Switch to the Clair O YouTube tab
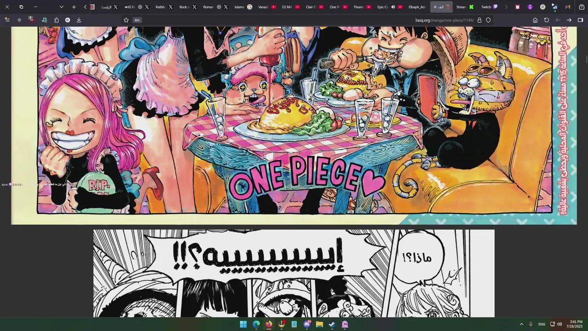The width and height of the screenshot is (588, 331). [x=314, y=7]
